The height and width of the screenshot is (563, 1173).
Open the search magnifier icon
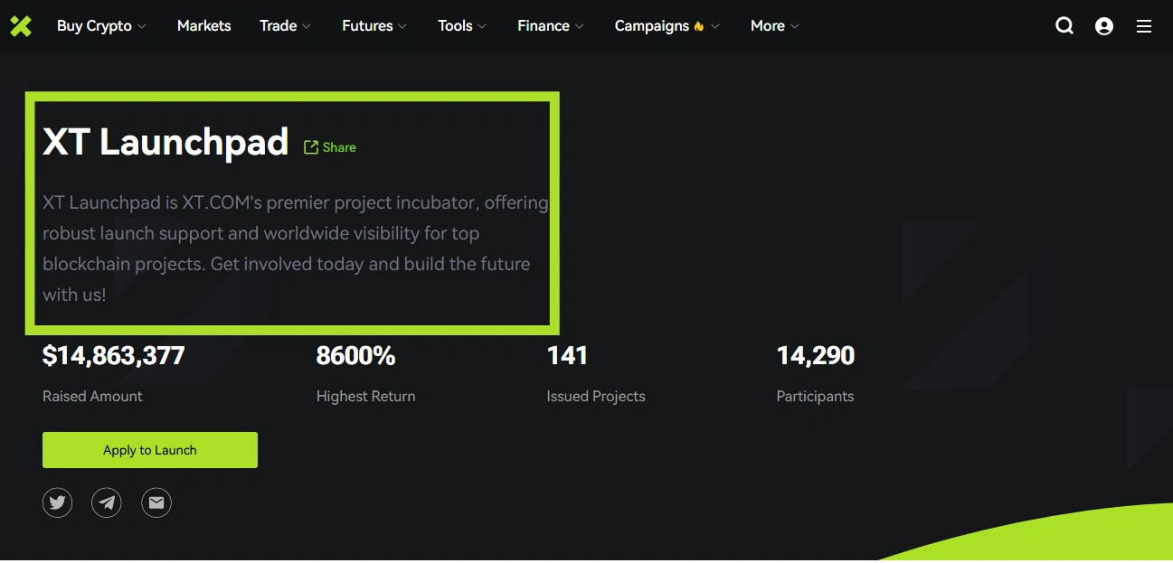[x=1064, y=26]
